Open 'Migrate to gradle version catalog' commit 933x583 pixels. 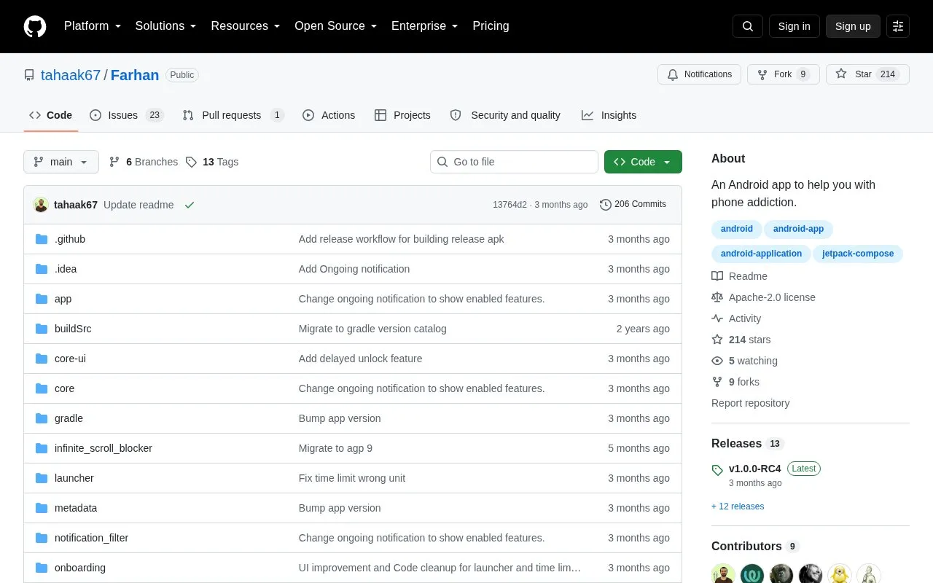coord(372,329)
